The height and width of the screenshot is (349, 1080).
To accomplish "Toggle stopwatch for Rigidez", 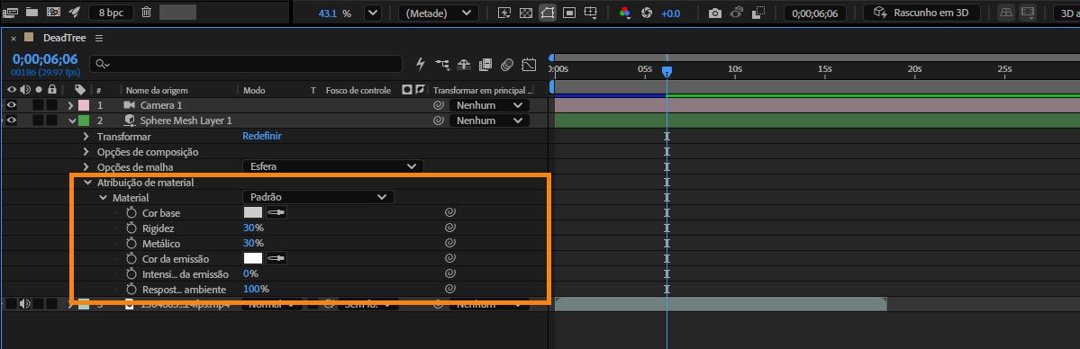I will (x=132, y=228).
